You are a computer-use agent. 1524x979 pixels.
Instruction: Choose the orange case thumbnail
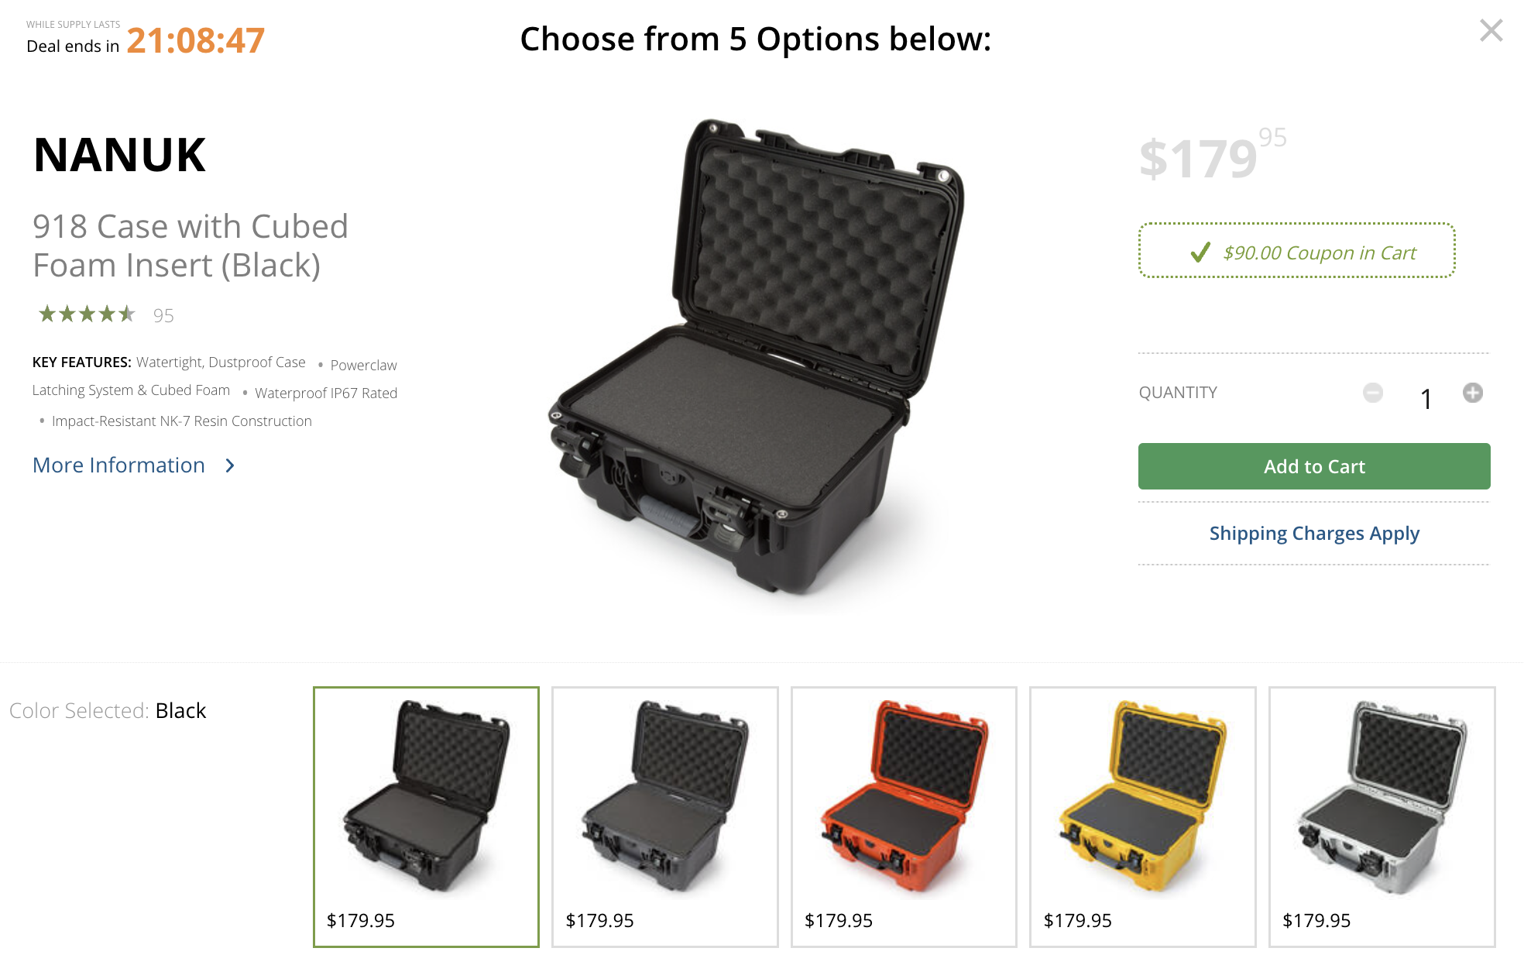tap(904, 816)
